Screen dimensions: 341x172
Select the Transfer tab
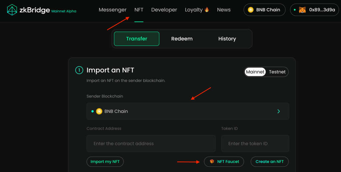[x=137, y=39]
